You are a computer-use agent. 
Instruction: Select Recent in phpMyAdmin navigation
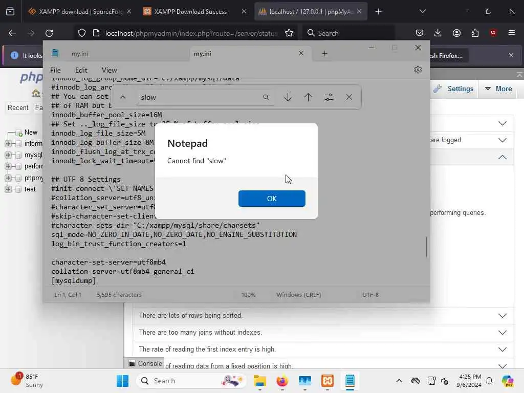click(x=18, y=107)
